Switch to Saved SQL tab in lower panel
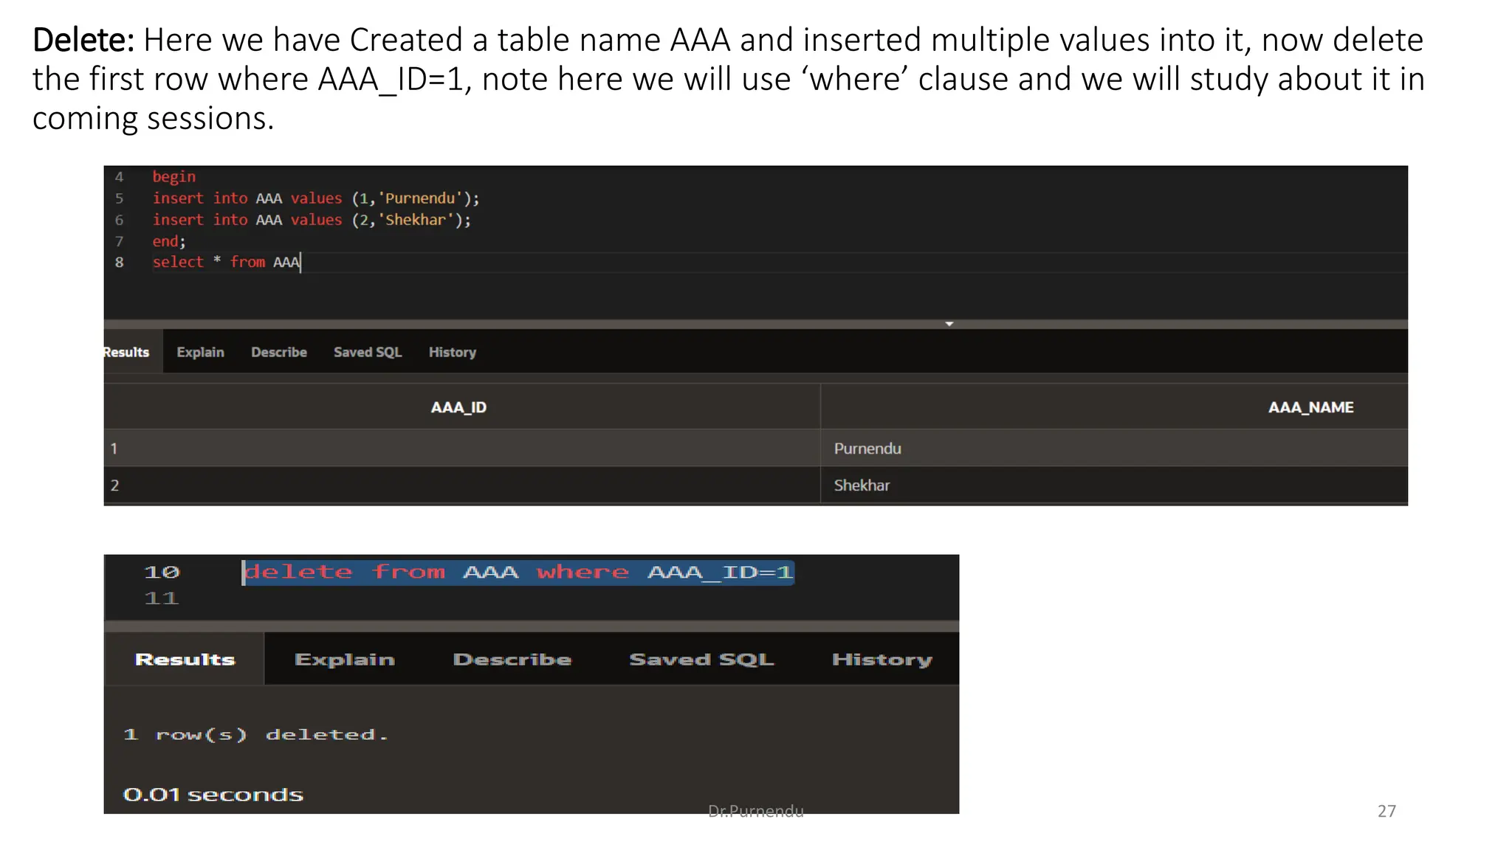1512x850 pixels. pos(701,659)
